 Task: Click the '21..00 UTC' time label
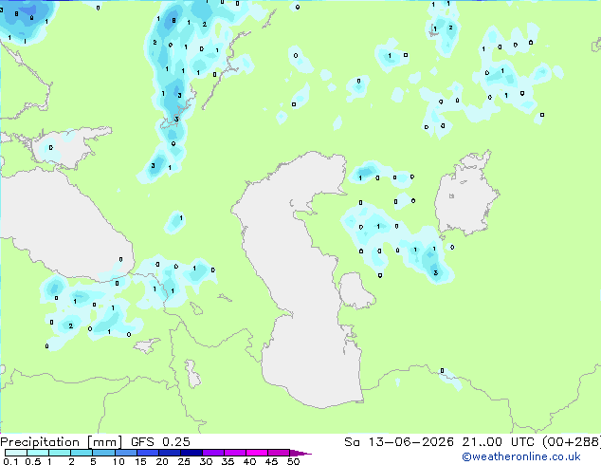(x=498, y=442)
